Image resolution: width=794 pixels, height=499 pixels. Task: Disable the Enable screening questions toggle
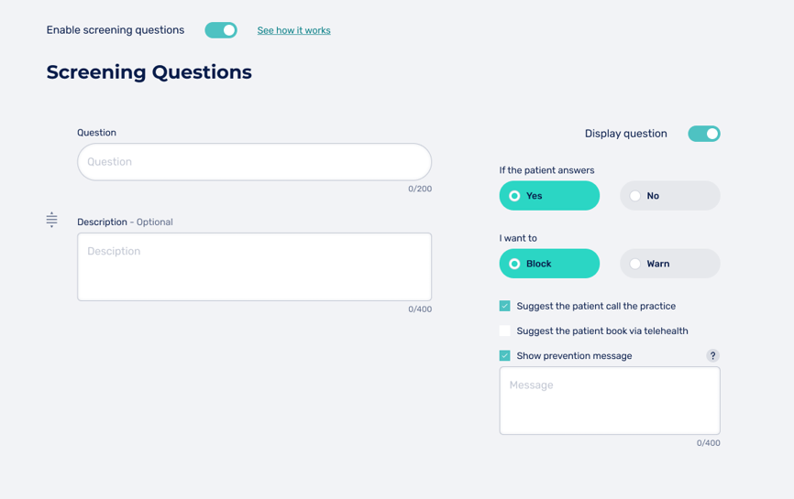pos(221,30)
